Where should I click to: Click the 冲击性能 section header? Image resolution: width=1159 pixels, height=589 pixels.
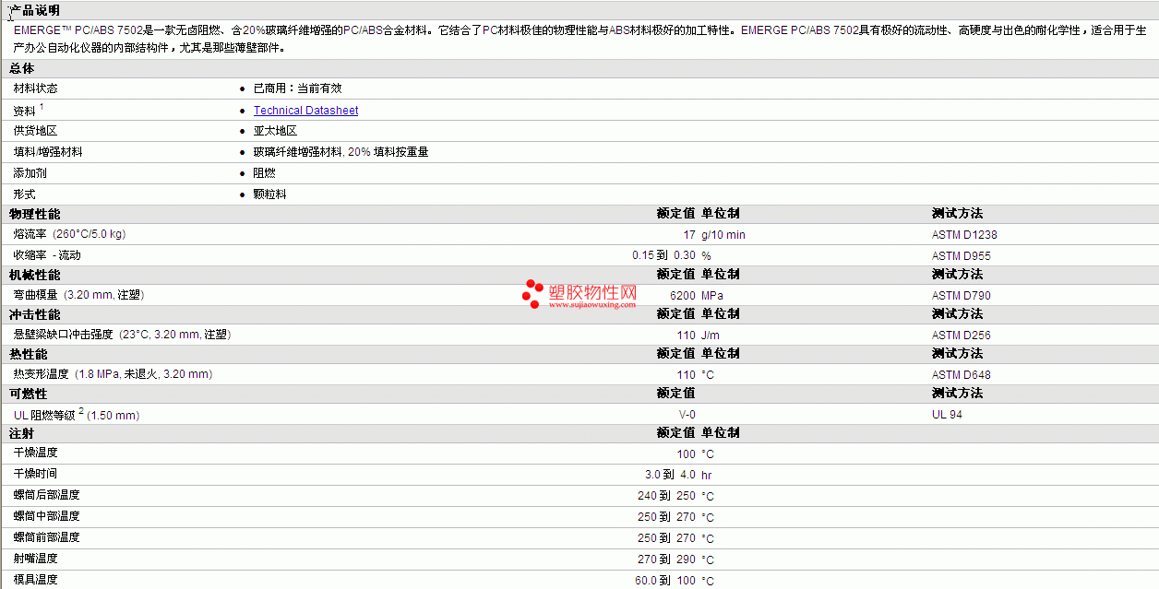(x=35, y=314)
